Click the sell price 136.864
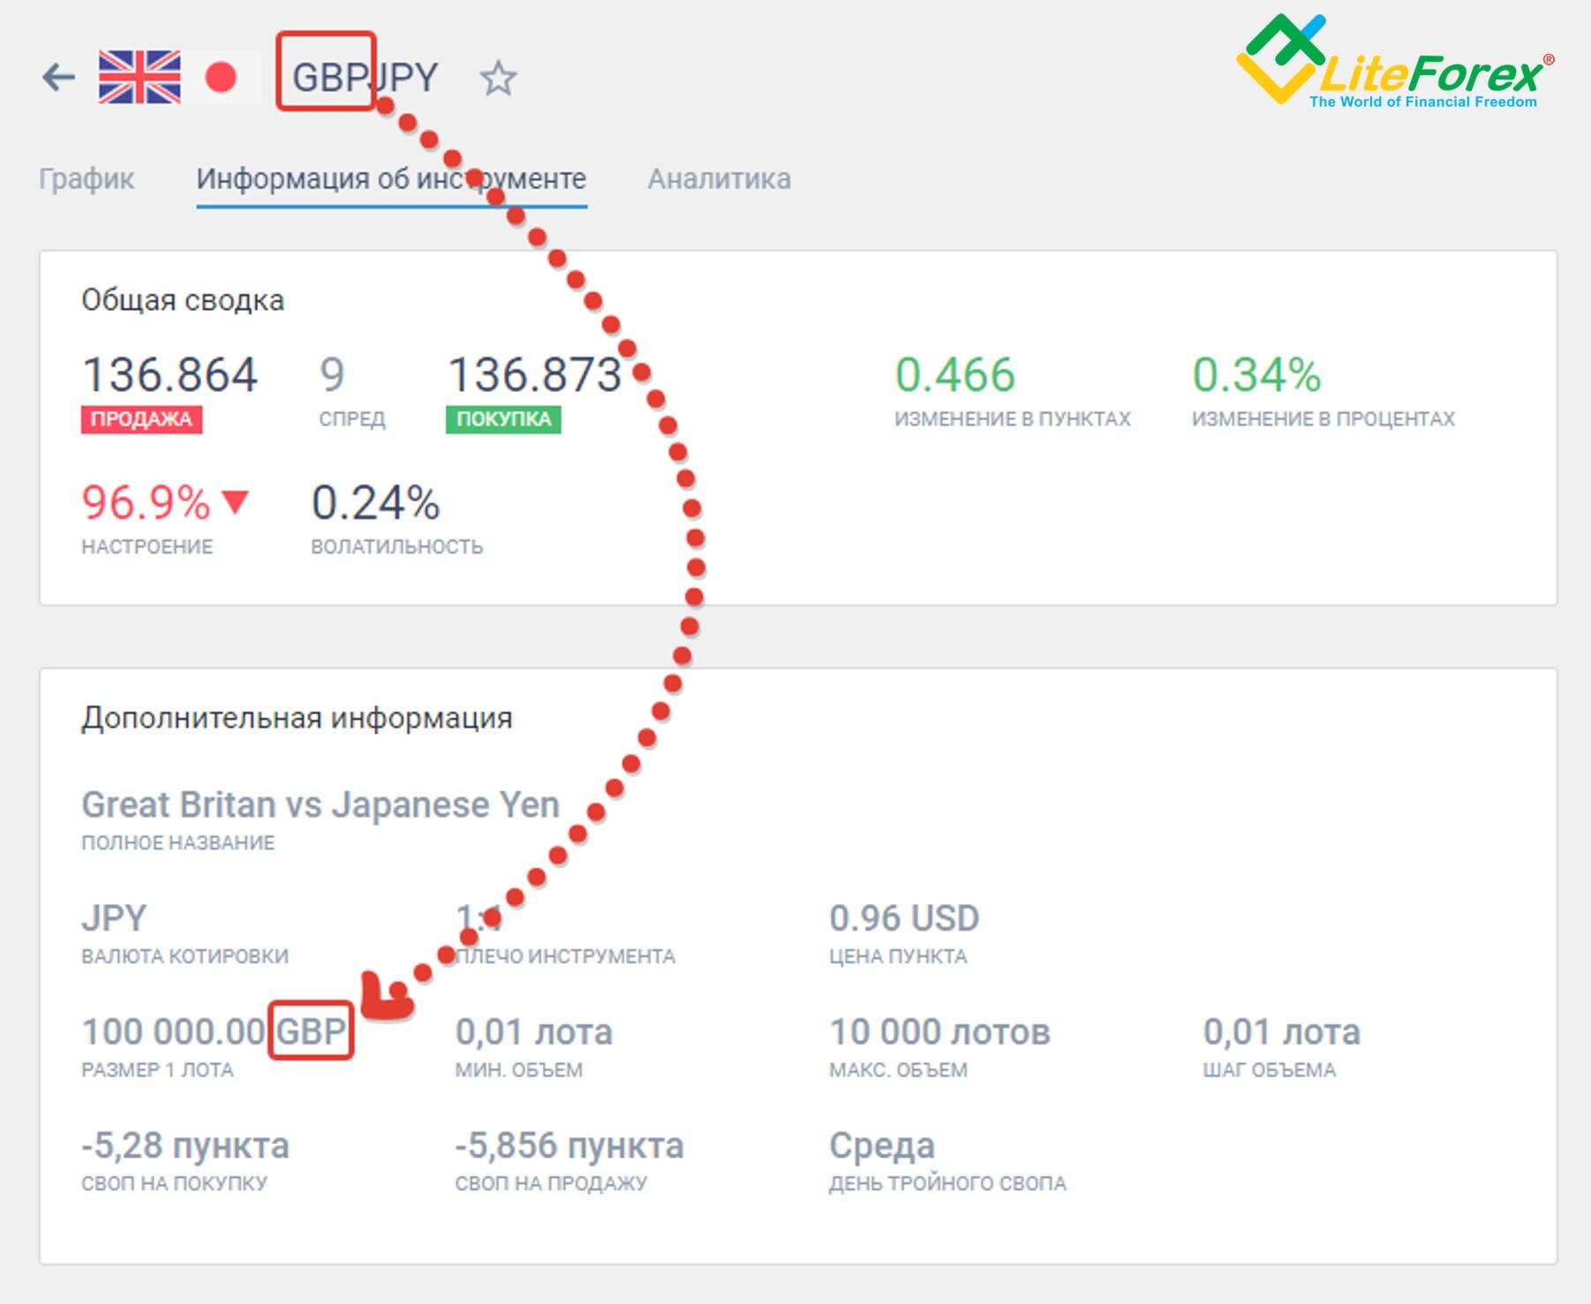 (170, 375)
